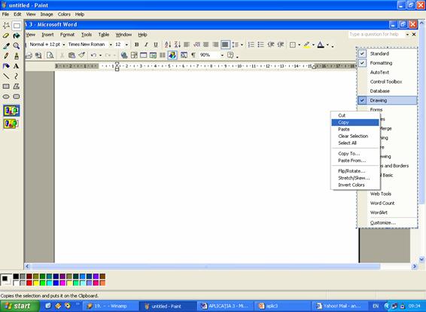426x312 pixels.
Task: Select the rectangular Select tool in Paint
Action: coord(17,26)
